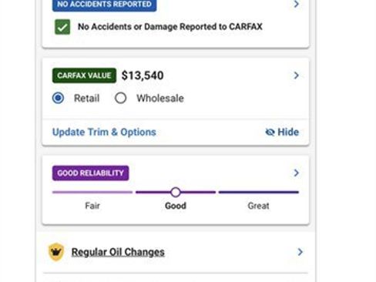Click the Wholesale label text
Screen dimensions: 376x282
pos(160,98)
